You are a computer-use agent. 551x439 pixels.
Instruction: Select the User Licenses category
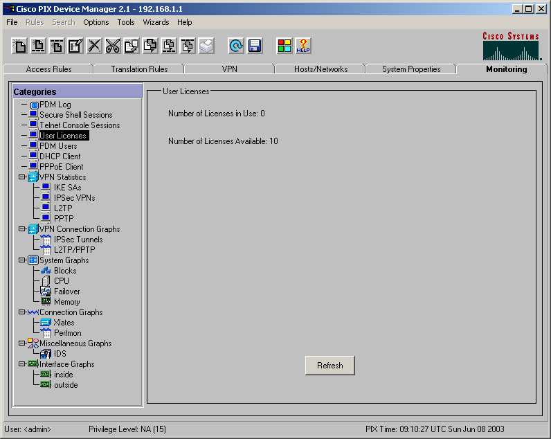click(64, 136)
